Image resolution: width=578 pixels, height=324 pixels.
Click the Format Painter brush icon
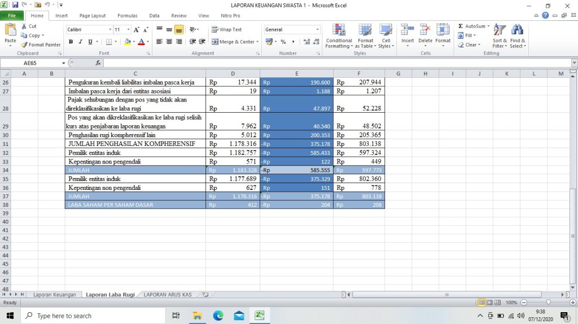(24, 45)
